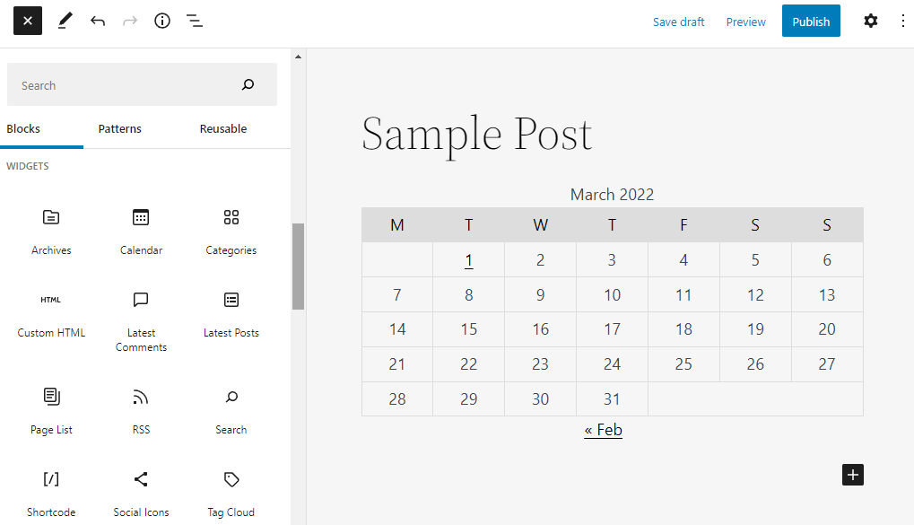
Task: Select the Calendar widget block
Action: point(141,229)
